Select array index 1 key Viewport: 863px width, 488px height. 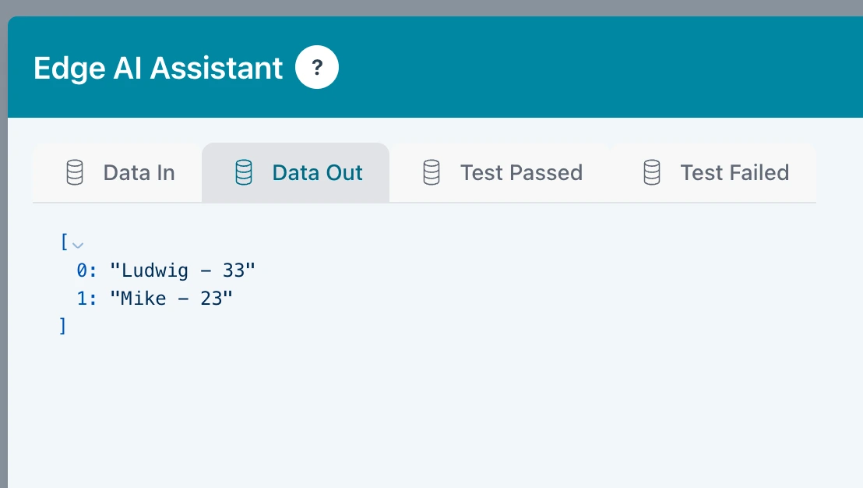tap(86, 299)
